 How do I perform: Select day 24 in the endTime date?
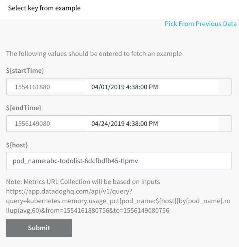[105, 124]
